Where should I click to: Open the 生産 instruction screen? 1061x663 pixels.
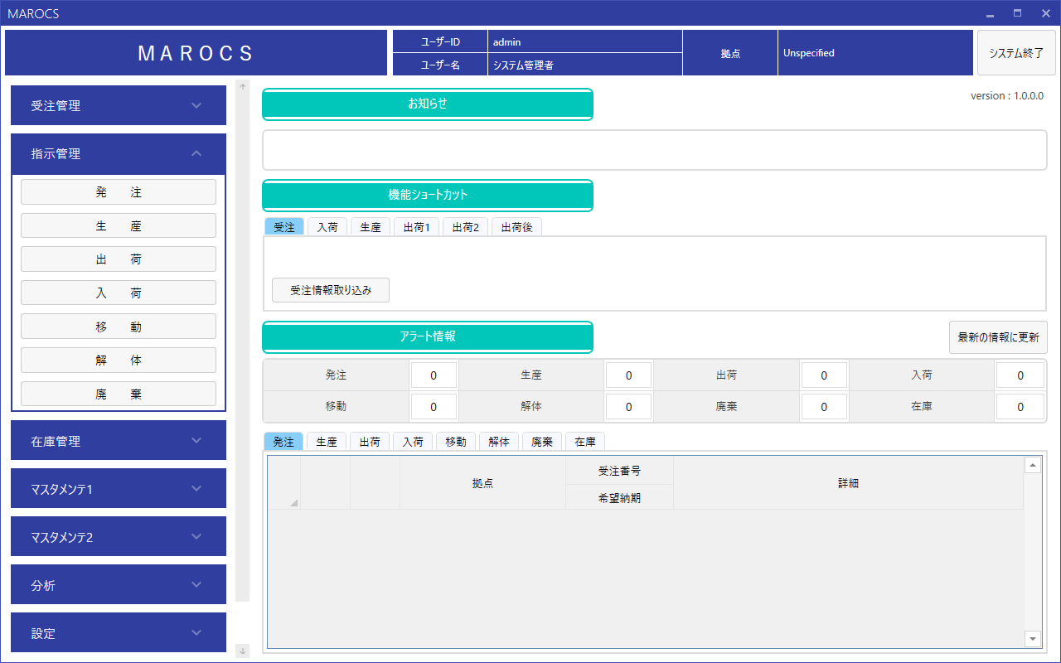(119, 225)
